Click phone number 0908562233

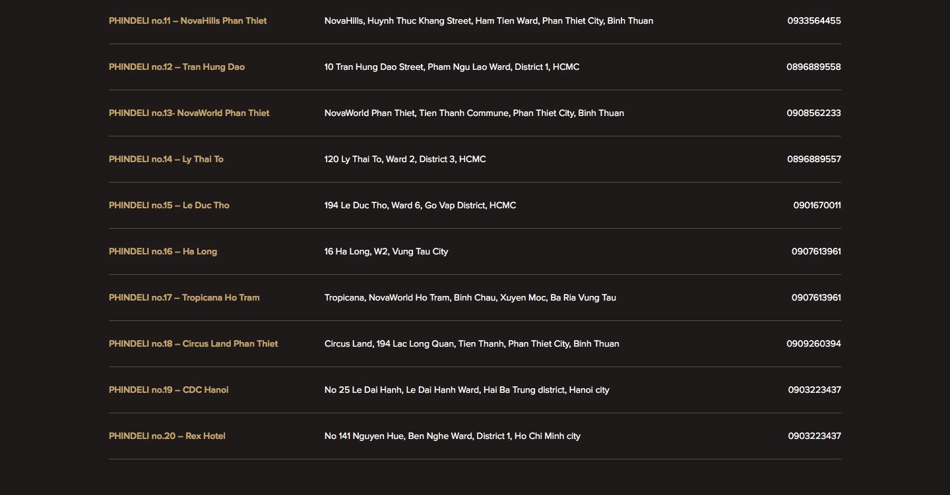813,113
